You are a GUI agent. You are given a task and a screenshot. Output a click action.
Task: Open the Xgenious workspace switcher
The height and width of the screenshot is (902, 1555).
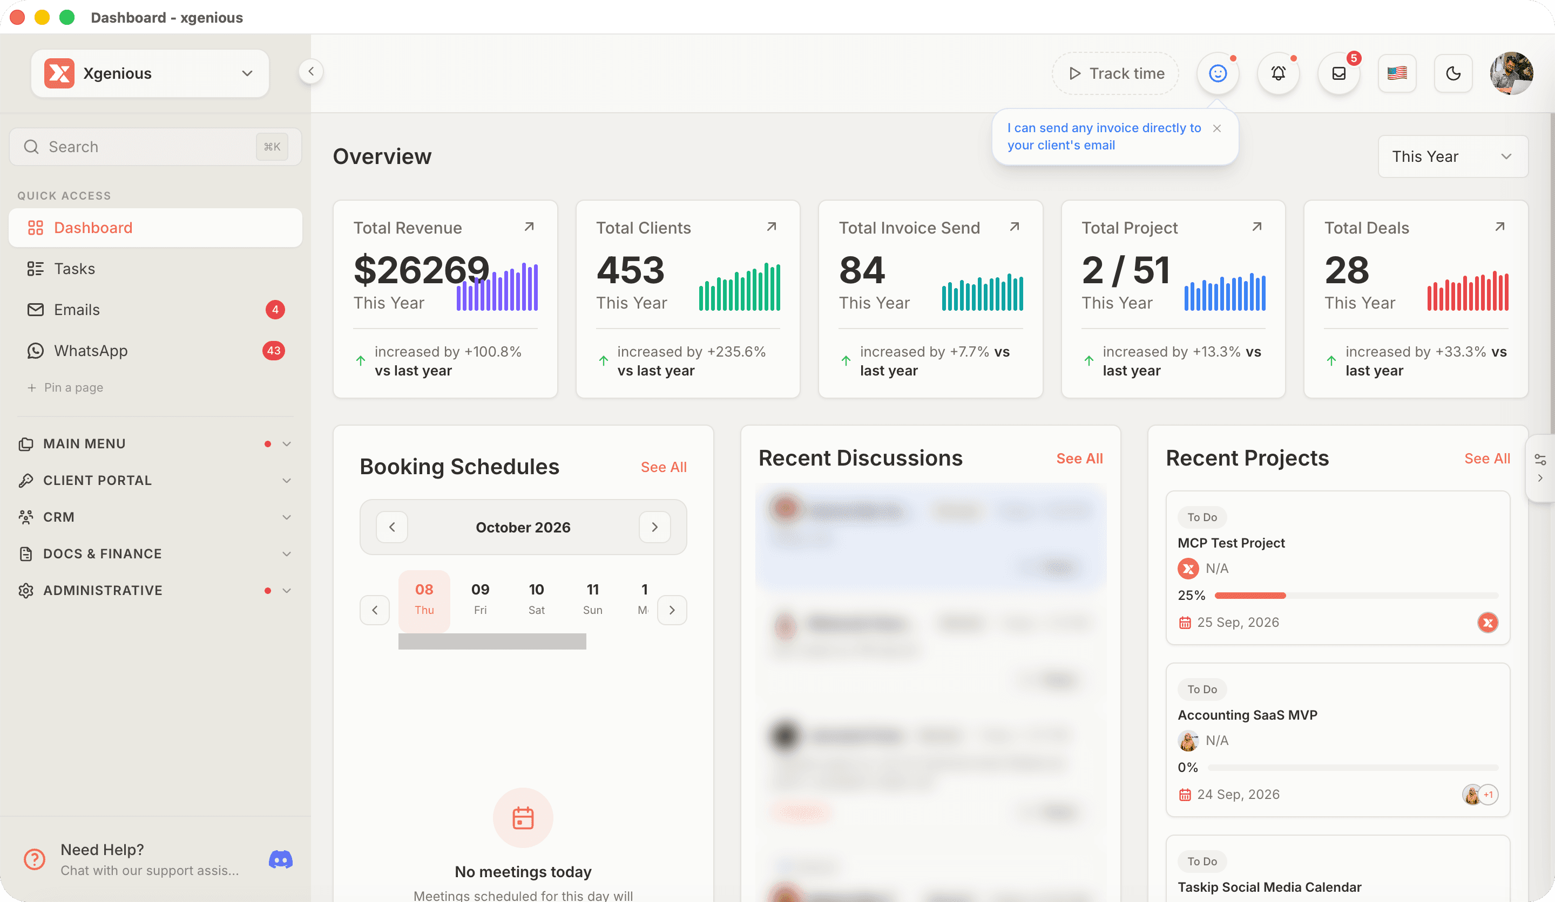pos(150,73)
